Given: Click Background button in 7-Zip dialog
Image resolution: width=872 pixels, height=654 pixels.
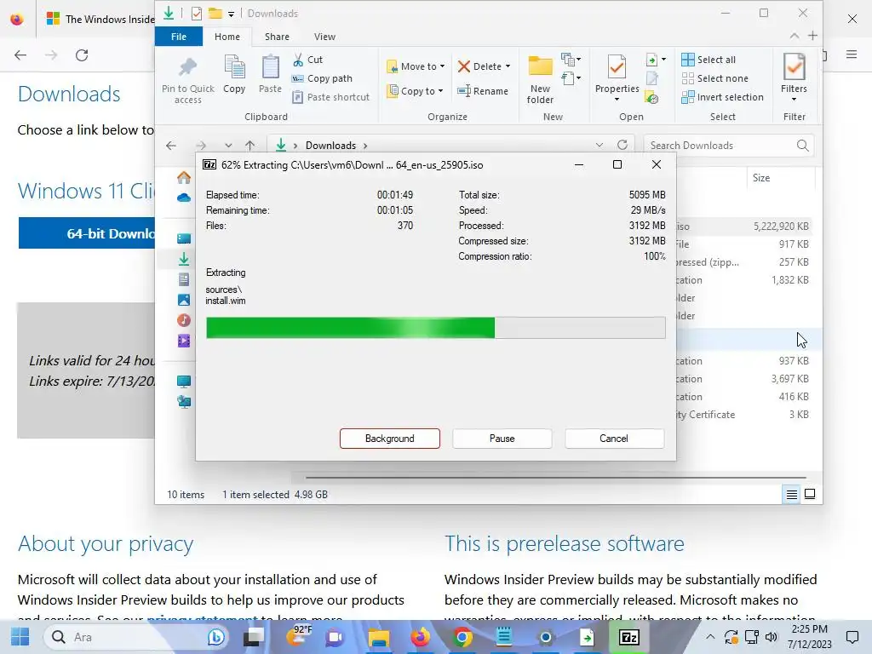Looking at the screenshot, I should click(x=390, y=439).
